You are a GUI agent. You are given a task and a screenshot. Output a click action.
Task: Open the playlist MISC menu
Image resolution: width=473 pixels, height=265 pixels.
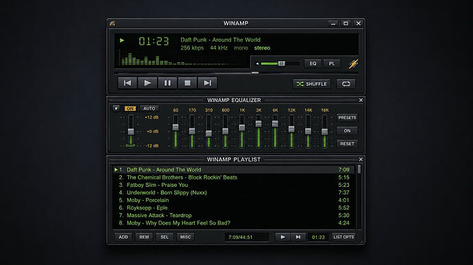(185, 237)
